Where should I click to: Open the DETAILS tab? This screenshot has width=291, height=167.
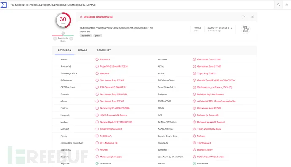[82, 50]
